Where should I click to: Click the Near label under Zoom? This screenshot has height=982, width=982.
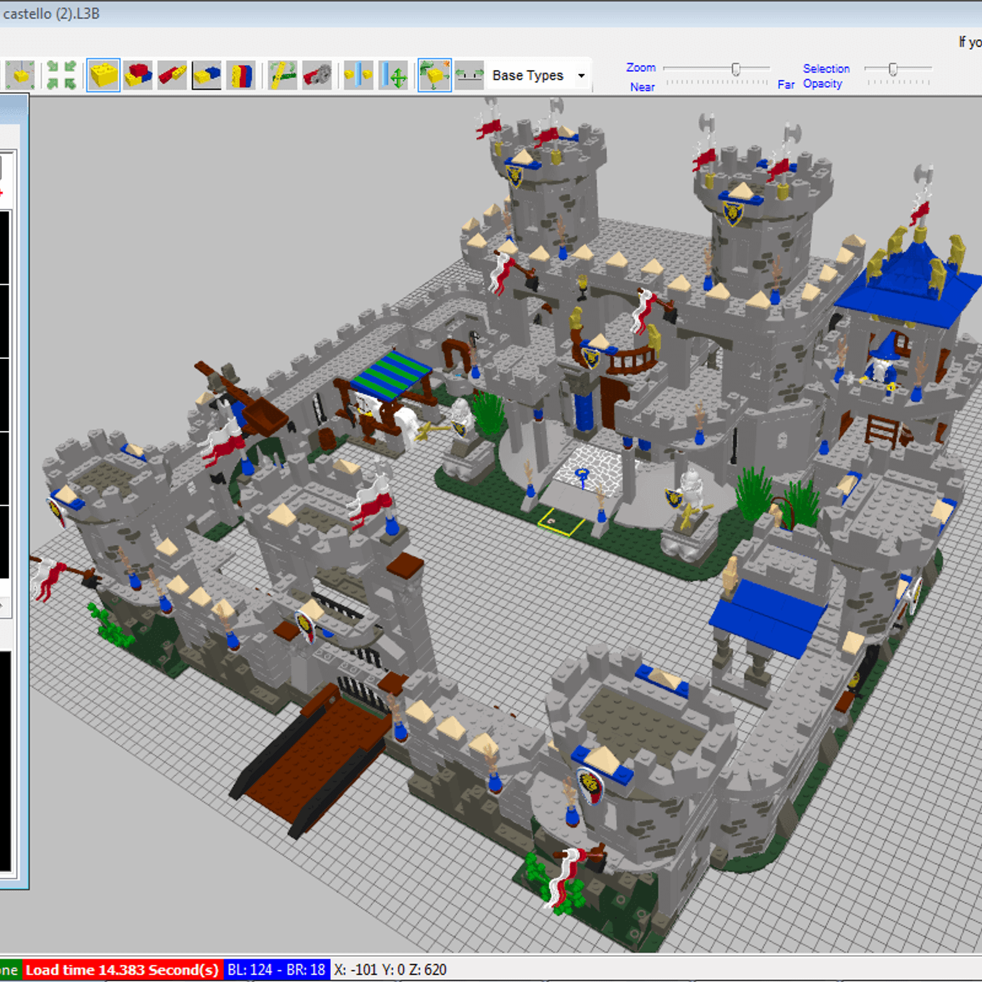pos(642,87)
